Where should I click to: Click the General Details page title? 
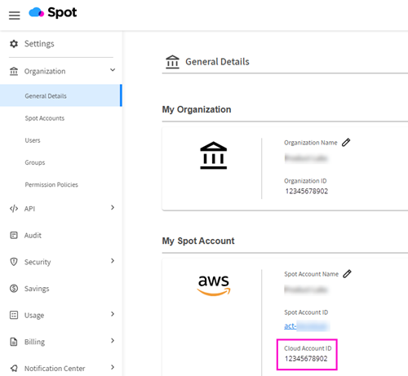(217, 62)
